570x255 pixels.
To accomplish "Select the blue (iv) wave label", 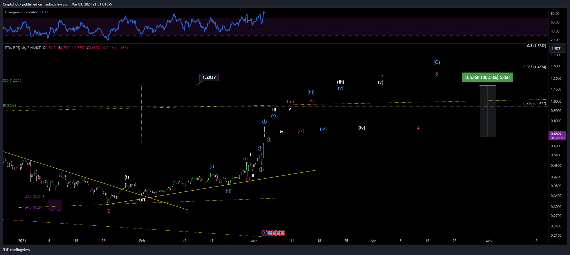I will 323,129.
